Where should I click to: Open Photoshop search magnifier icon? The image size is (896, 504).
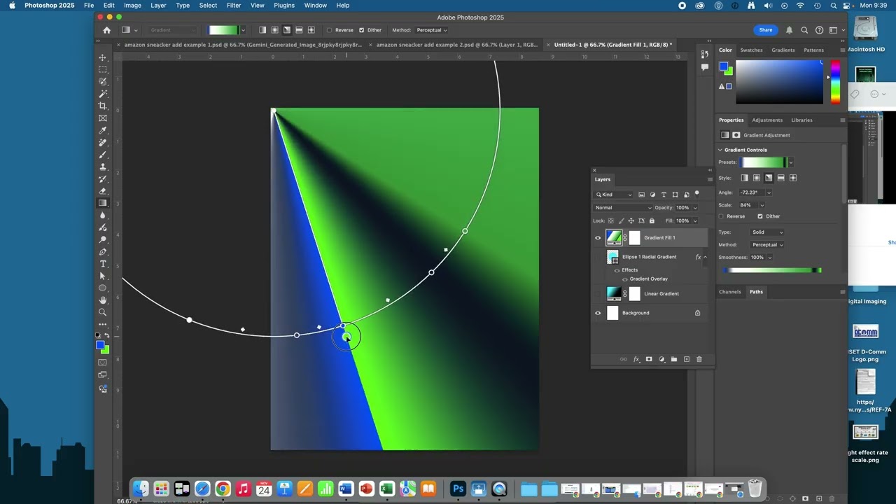(x=804, y=30)
